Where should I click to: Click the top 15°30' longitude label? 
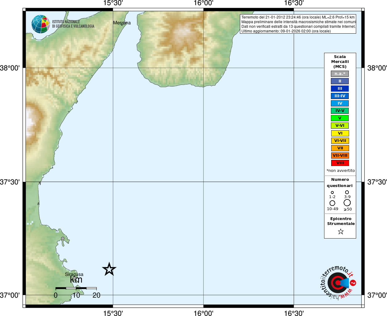[x=113, y=3]
